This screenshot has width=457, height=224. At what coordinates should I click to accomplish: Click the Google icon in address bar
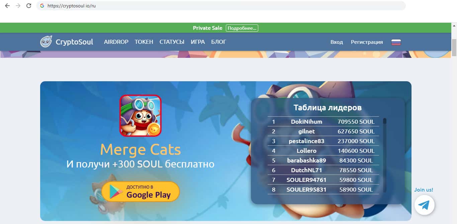coord(42,6)
